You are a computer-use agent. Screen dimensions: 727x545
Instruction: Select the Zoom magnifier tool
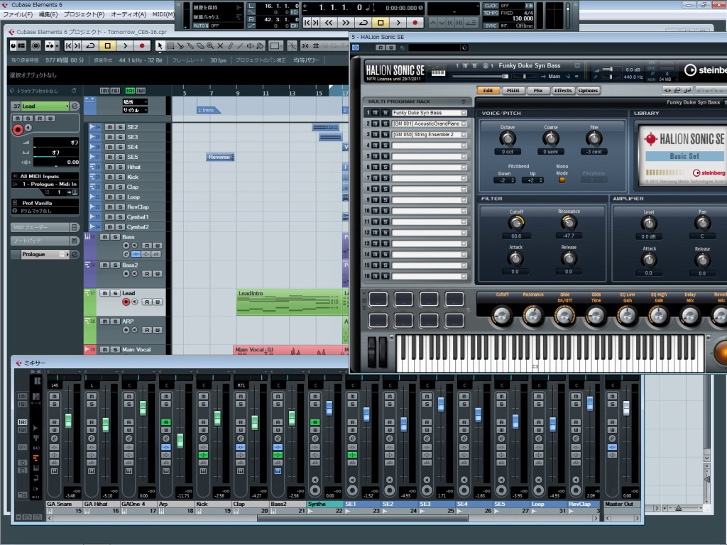coord(210,46)
